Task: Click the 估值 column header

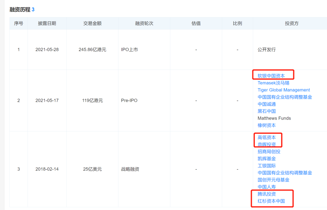Action: 196,23
